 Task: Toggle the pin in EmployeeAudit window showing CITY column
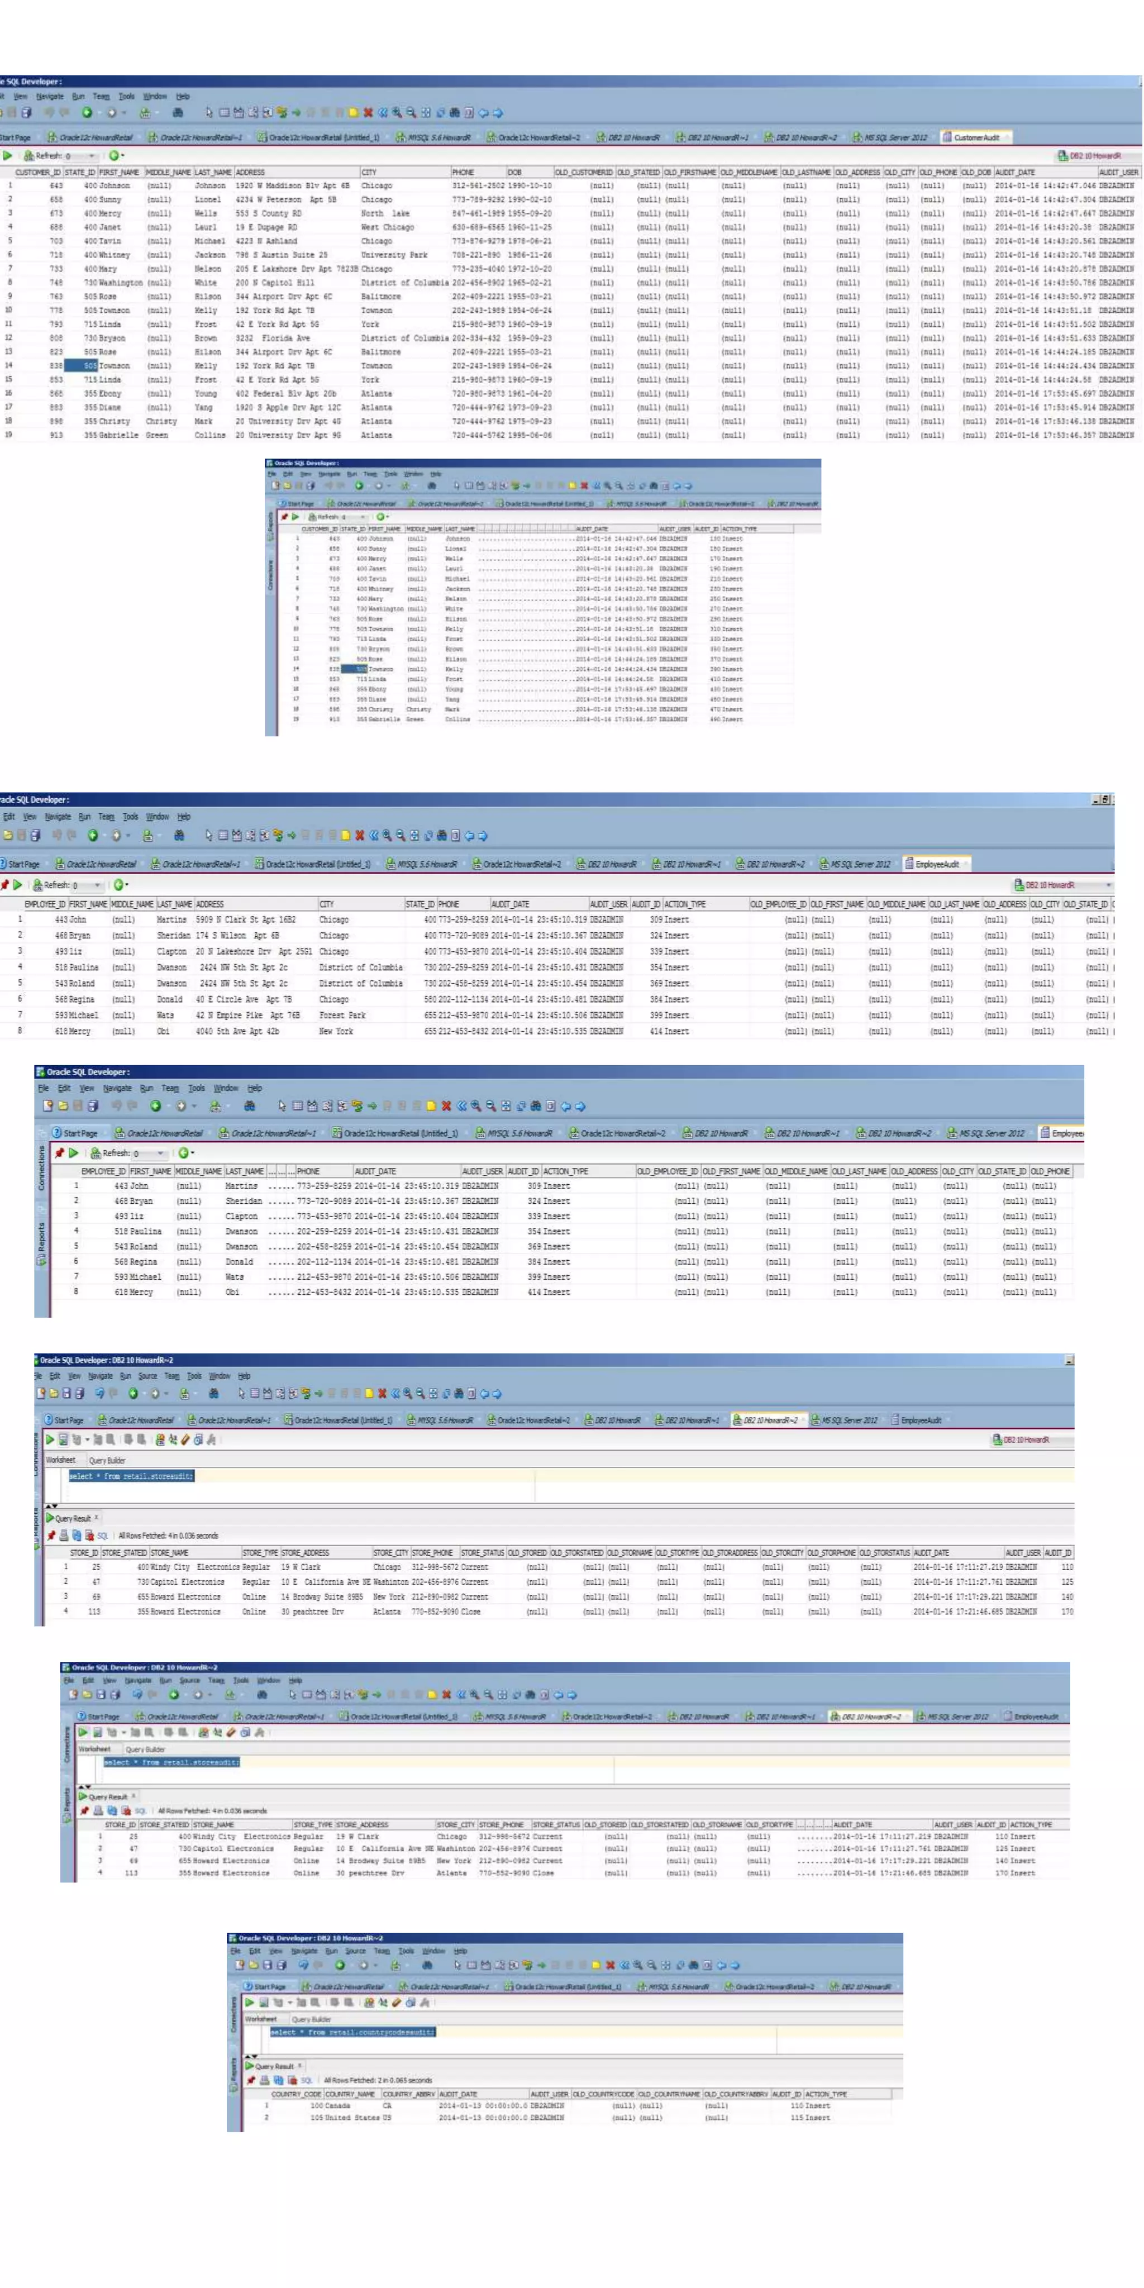tap(6, 885)
